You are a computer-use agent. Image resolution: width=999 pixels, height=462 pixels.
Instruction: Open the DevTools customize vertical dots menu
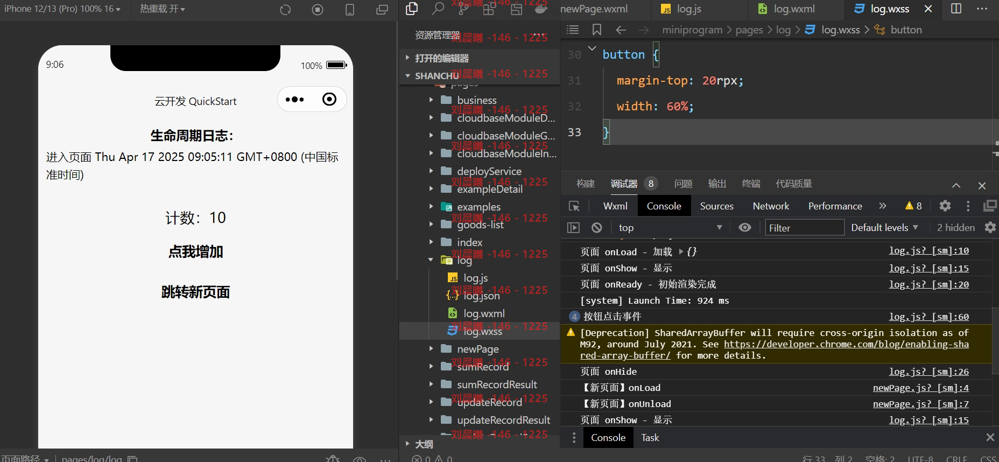[968, 206]
